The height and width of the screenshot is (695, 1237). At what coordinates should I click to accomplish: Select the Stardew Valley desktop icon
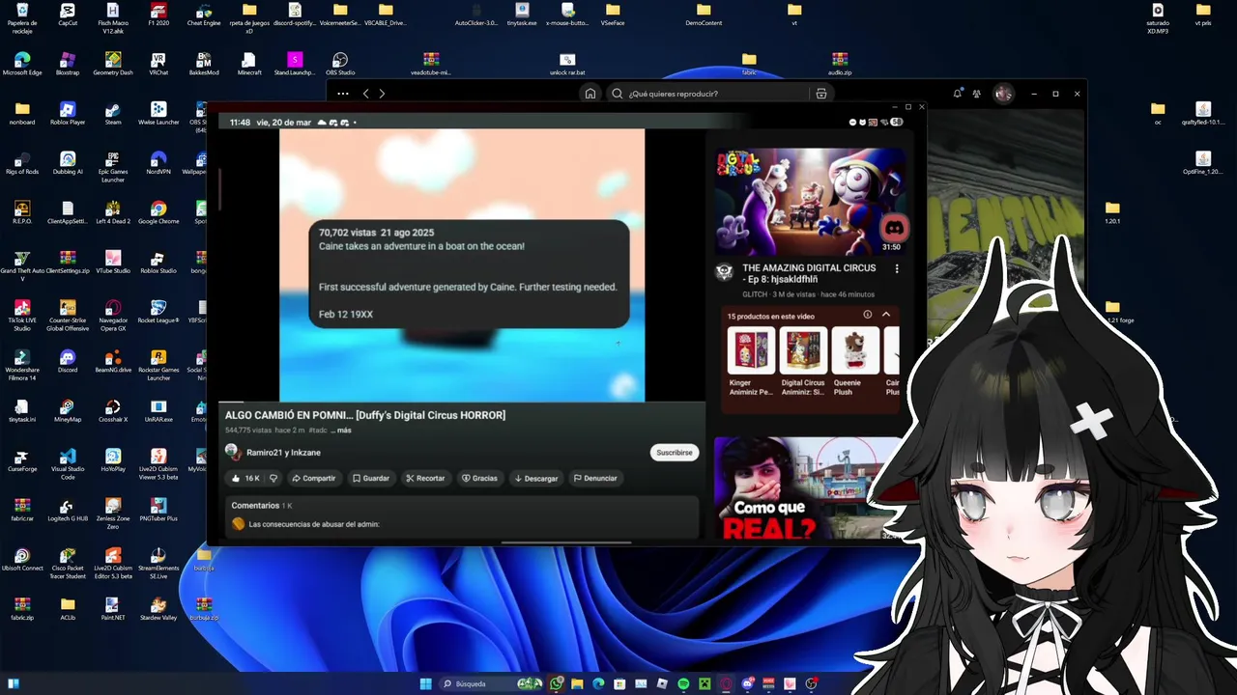coord(158,609)
